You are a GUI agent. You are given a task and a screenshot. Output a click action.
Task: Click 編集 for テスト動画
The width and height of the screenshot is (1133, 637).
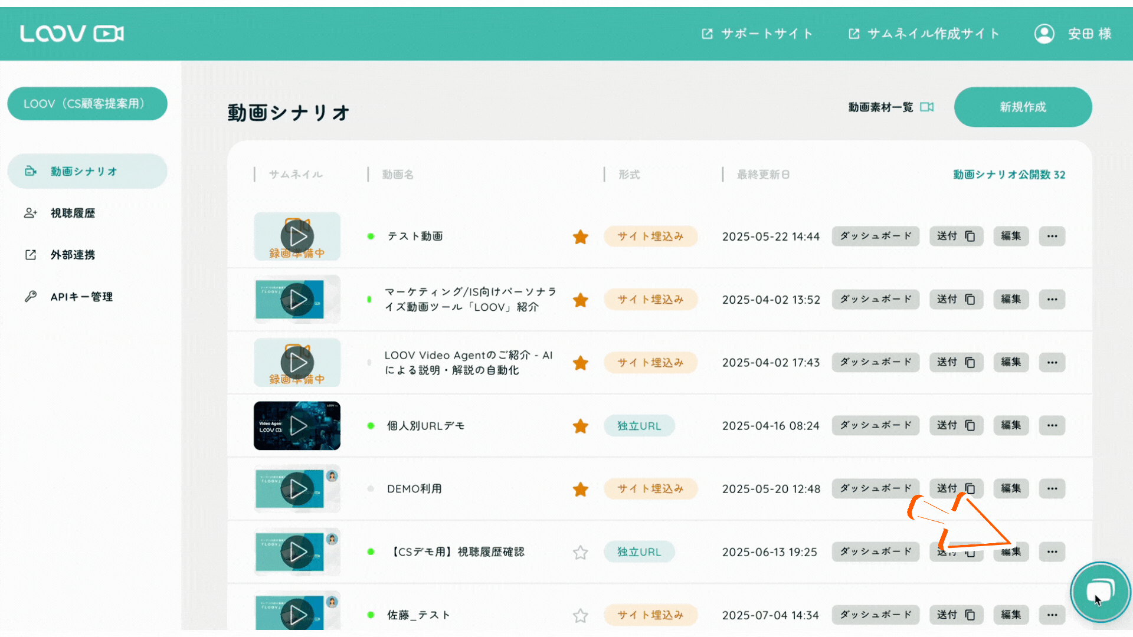pos(1011,236)
